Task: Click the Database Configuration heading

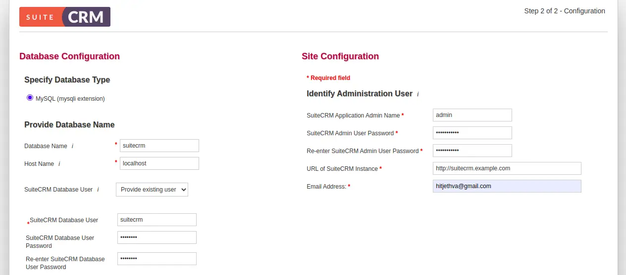Action: click(x=69, y=56)
